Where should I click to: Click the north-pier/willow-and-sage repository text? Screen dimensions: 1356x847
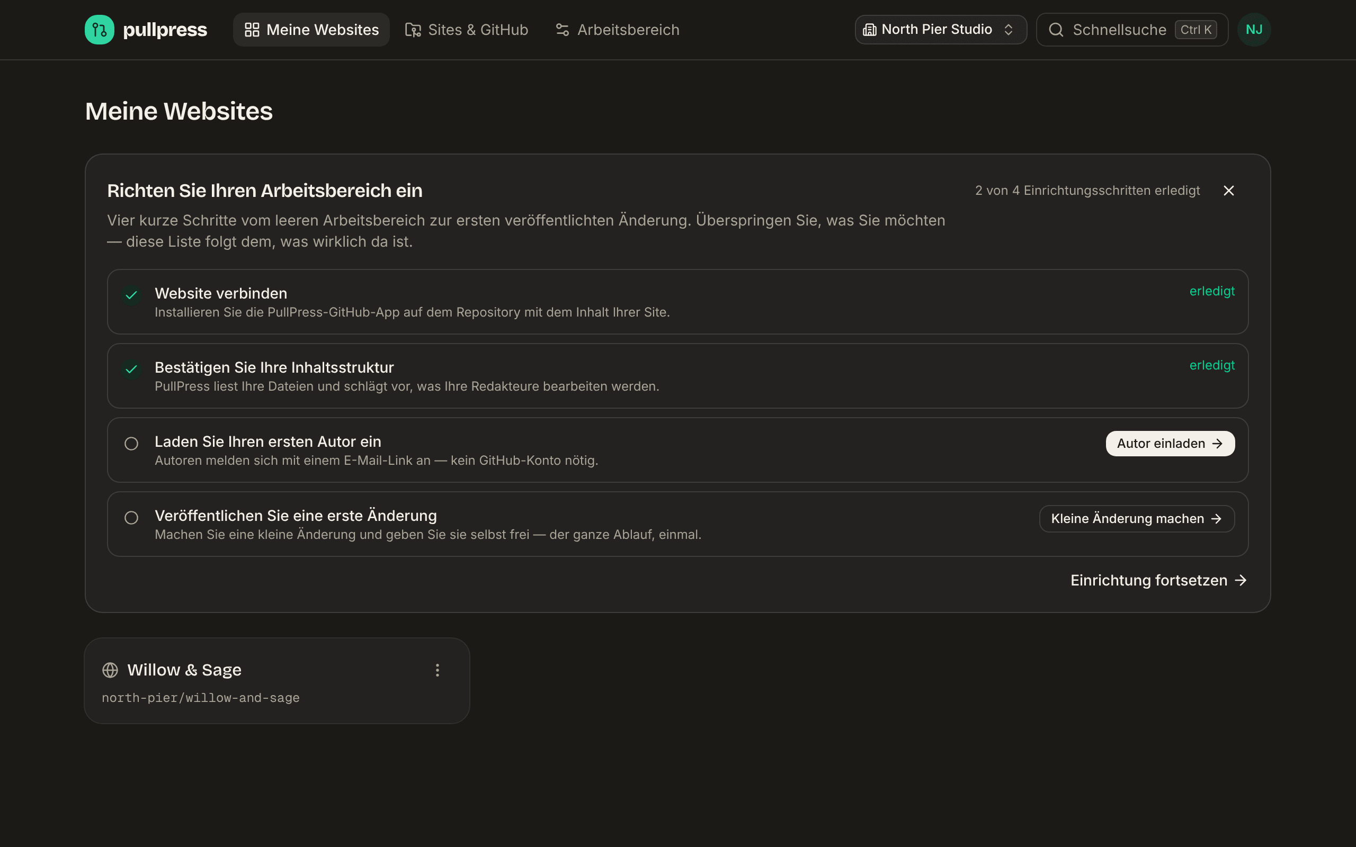pos(201,698)
